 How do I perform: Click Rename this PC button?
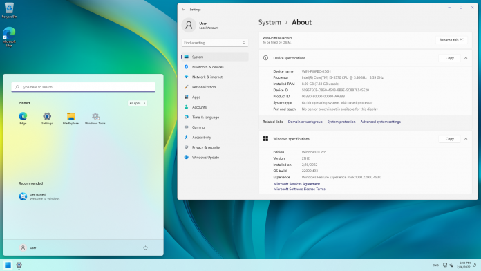click(451, 40)
